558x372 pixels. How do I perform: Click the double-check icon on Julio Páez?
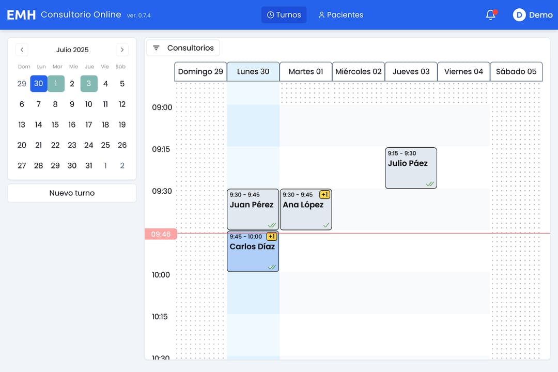point(430,183)
